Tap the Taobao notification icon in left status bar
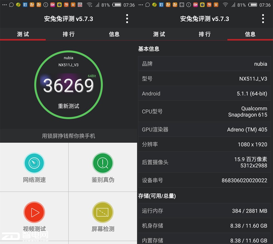 66,5
